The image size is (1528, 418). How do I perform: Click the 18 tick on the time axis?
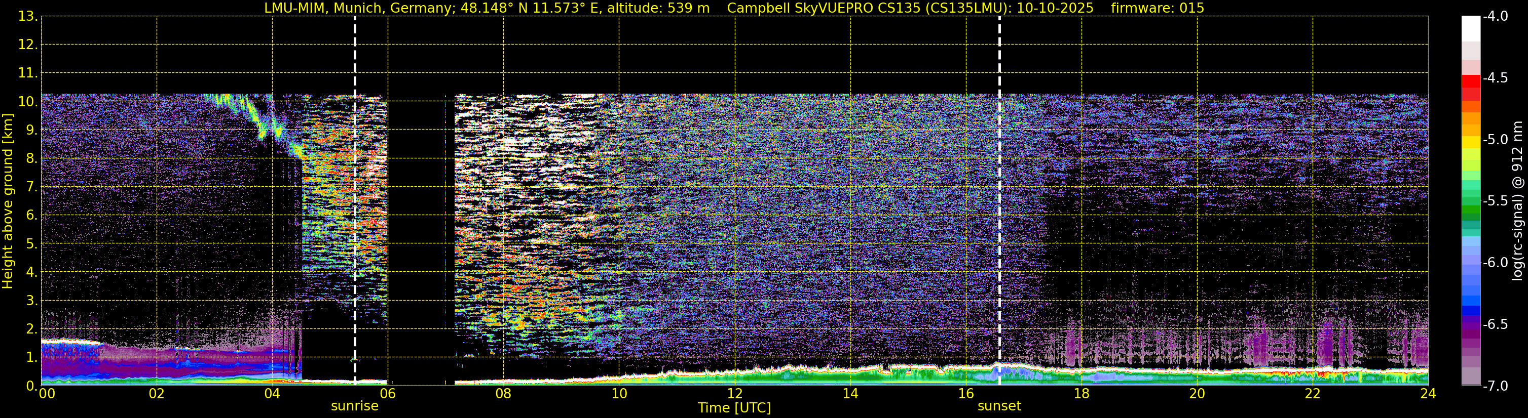(x=1082, y=394)
